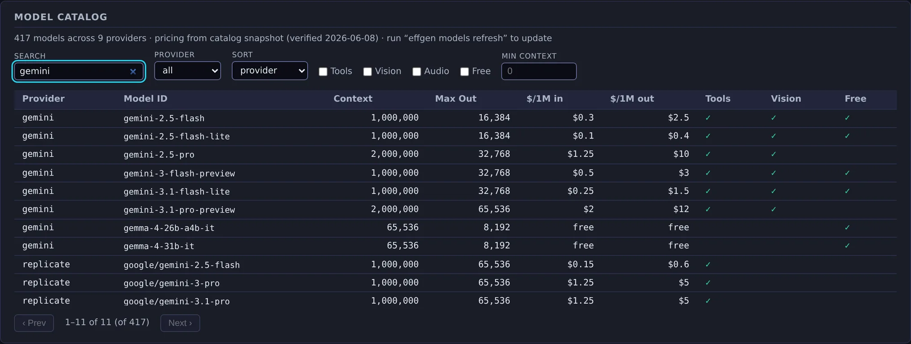Click the Vision checkmark for gemini-3.1-pro-preview
The image size is (911, 344).
774,209
